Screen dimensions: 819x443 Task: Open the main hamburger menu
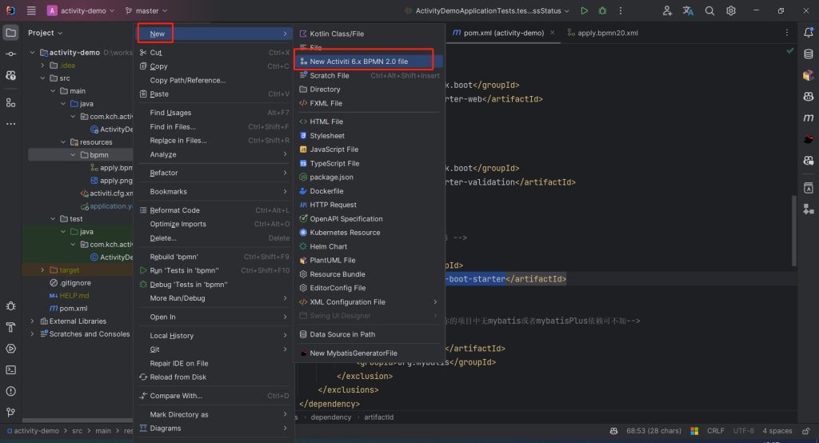31,10
